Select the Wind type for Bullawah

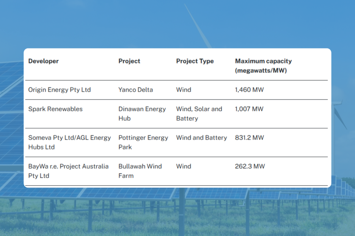184,166
